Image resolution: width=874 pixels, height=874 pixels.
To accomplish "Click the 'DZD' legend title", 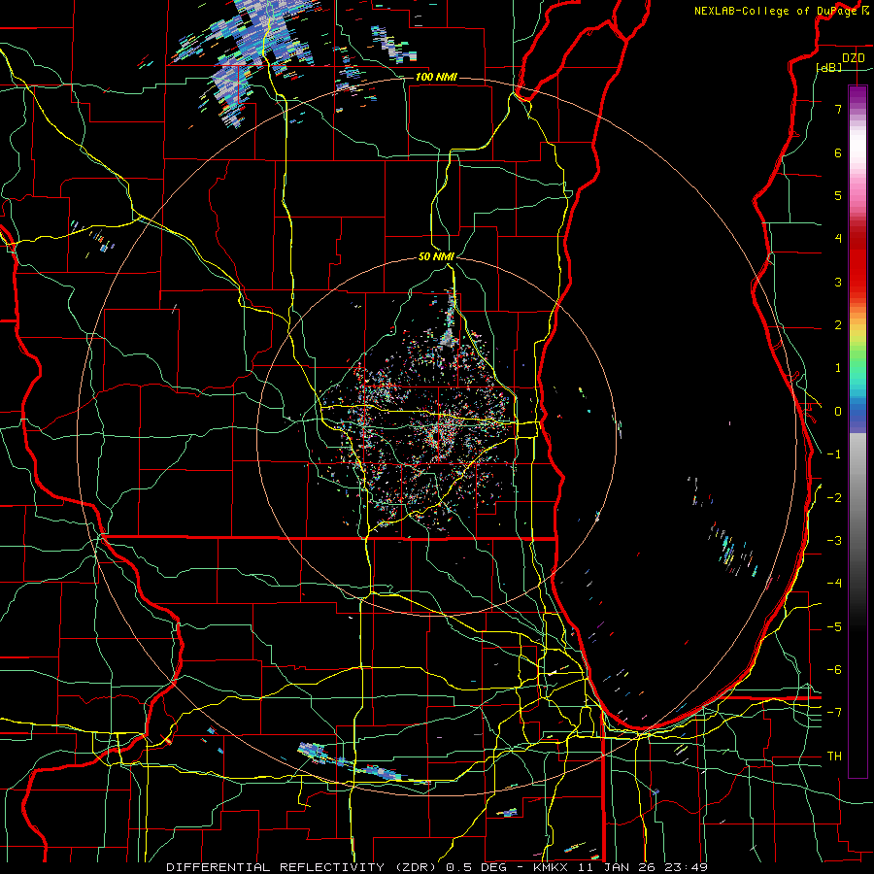I will coord(853,58).
